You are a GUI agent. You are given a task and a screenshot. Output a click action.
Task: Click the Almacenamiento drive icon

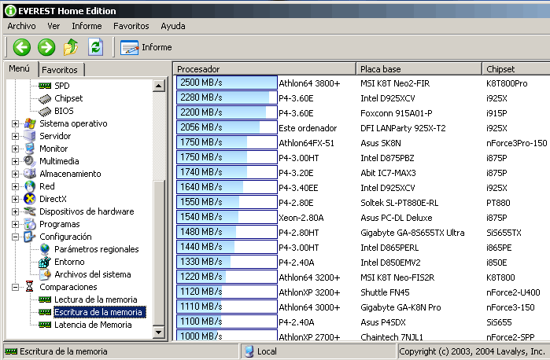pyautogui.click(x=30, y=174)
